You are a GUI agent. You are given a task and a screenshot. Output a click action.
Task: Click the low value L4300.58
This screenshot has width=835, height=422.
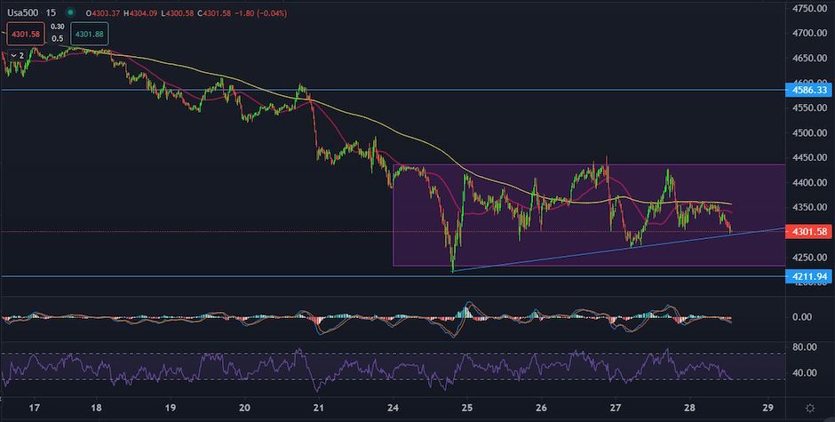pyautogui.click(x=179, y=13)
